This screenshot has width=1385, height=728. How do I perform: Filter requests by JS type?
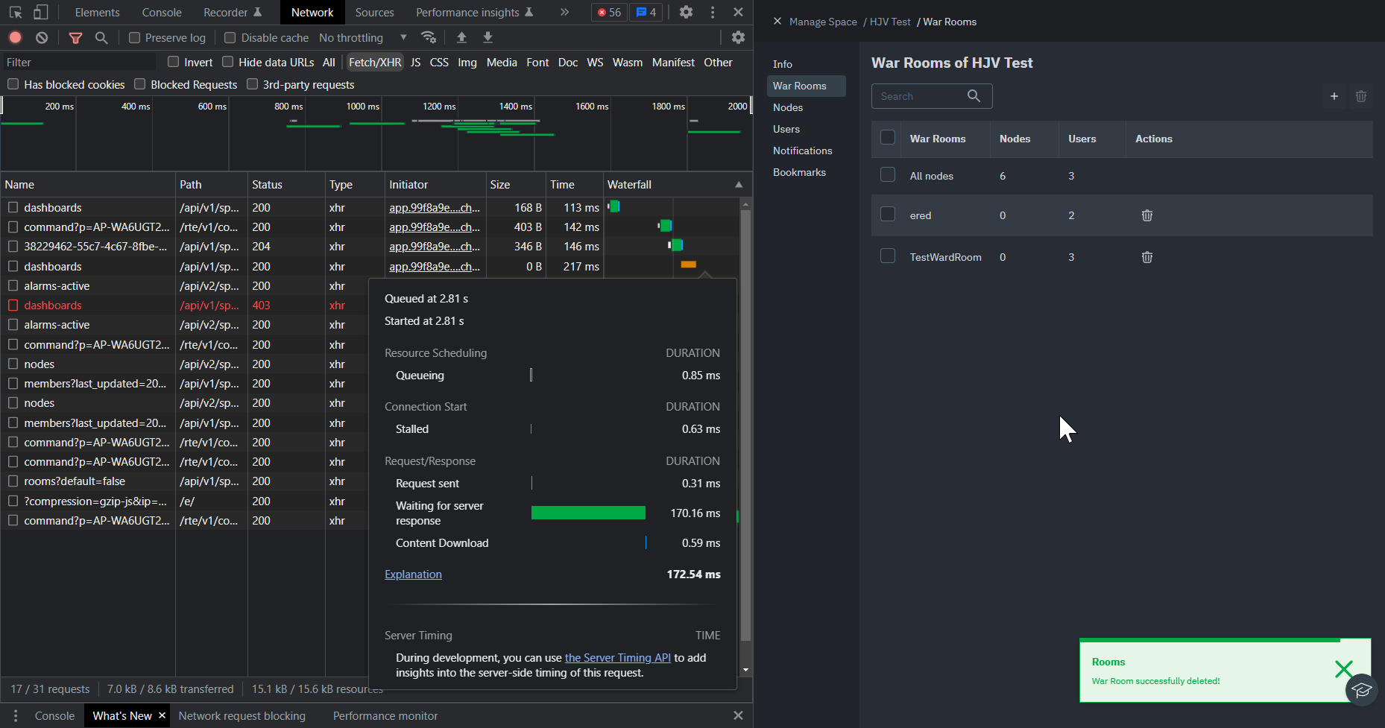tap(415, 63)
